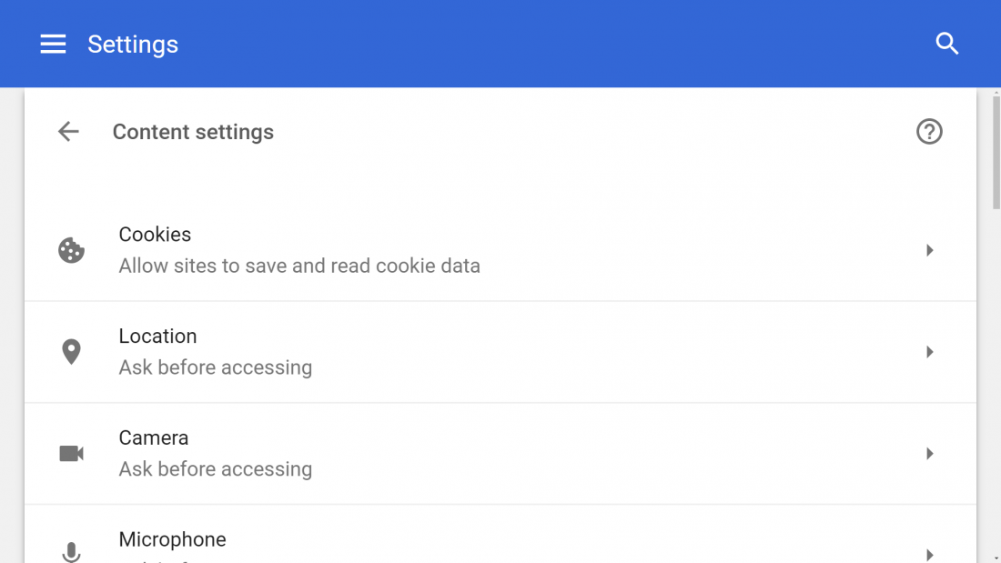Open the Location row

coord(500,352)
